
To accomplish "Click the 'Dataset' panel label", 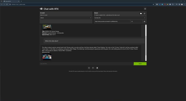I will pyautogui.click(x=96, y=13).
